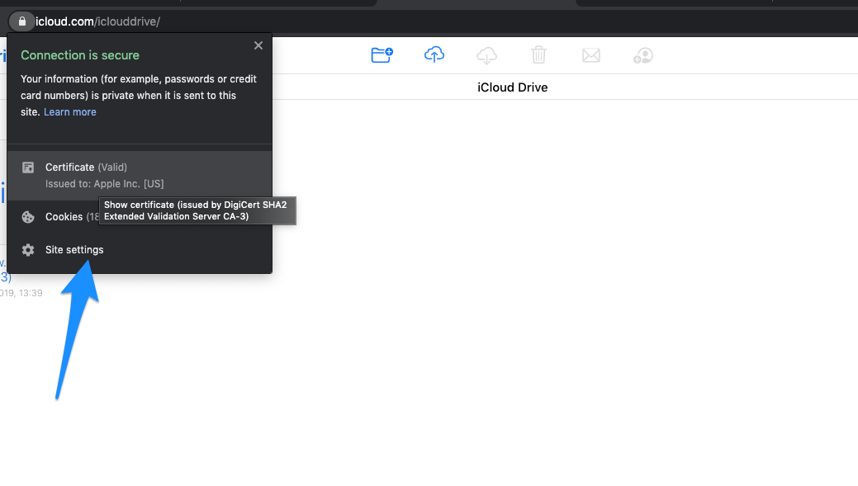Screen dimensions: 858x486
Task: Open the Learn more link
Action: pyautogui.click(x=70, y=112)
